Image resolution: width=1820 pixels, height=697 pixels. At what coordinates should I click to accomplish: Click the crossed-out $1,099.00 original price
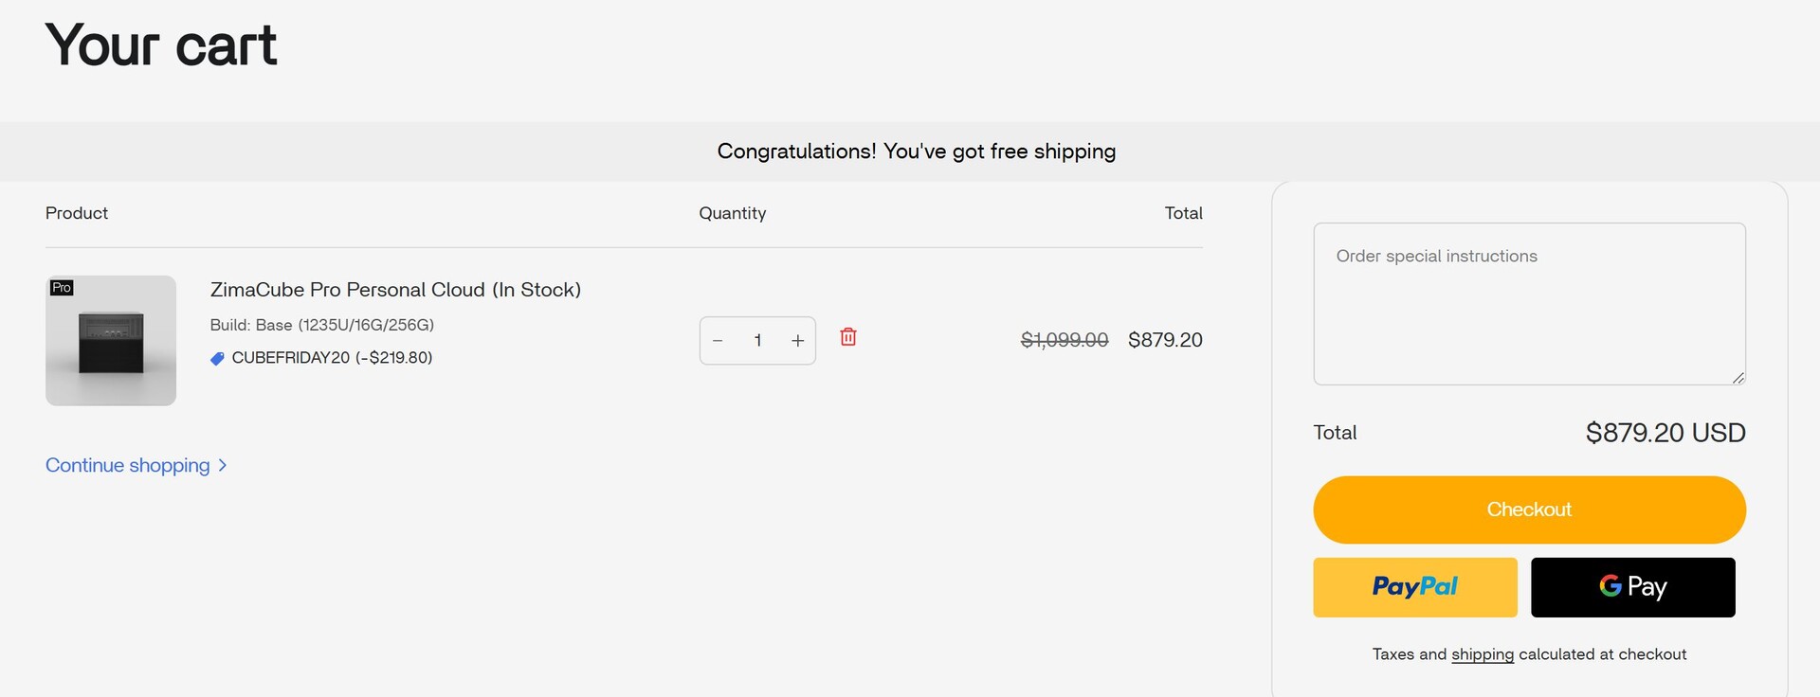coord(1064,340)
